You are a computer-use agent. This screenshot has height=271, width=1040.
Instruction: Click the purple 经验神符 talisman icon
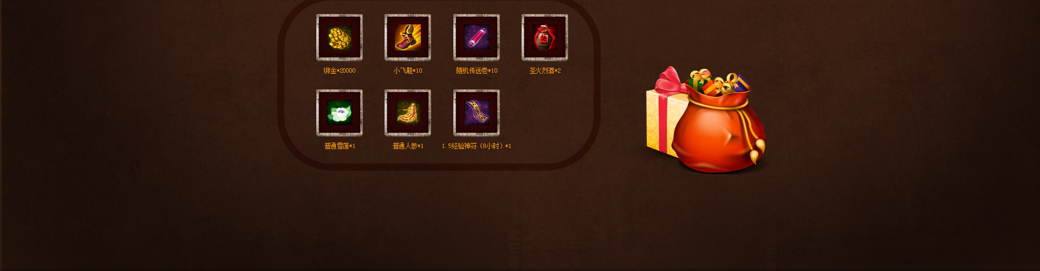coord(477,113)
